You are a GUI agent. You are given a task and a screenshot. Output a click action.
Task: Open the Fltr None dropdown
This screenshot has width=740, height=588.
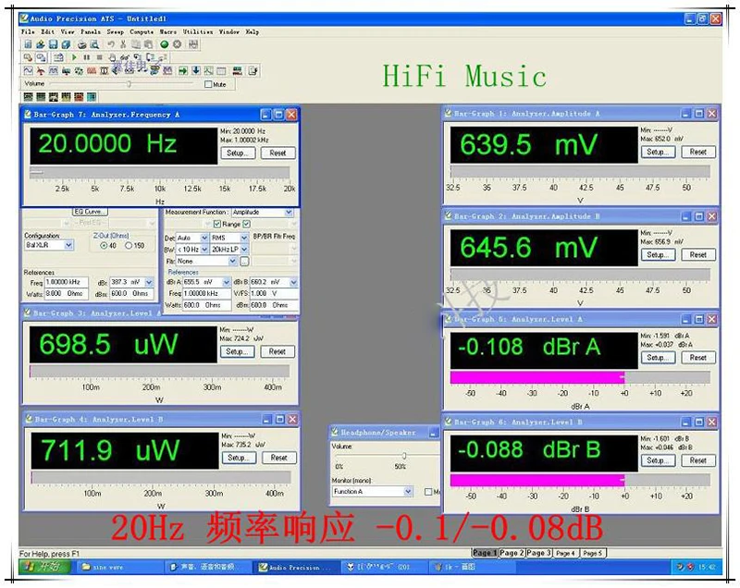click(x=232, y=261)
